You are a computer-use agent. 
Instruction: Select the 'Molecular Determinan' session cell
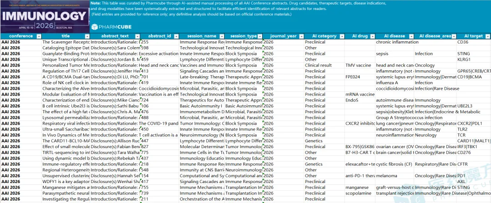(202, 147)
